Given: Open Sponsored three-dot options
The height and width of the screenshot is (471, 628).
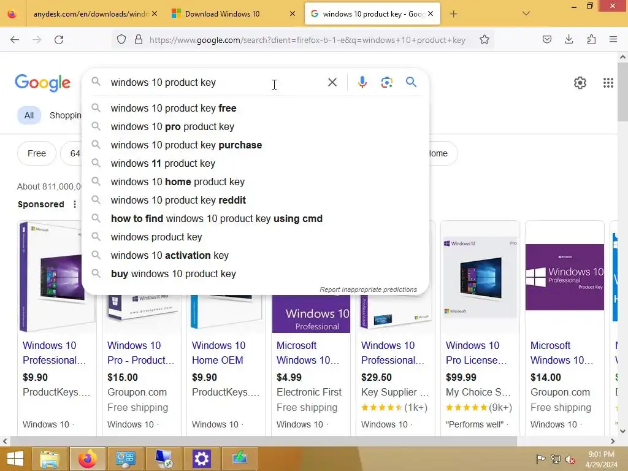Looking at the screenshot, I should tap(74, 204).
